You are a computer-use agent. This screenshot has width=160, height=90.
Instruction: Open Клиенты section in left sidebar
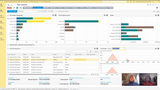[1, 10]
